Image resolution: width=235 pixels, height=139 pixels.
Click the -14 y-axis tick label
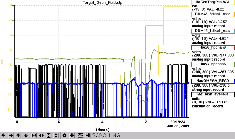tap(9, 110)
